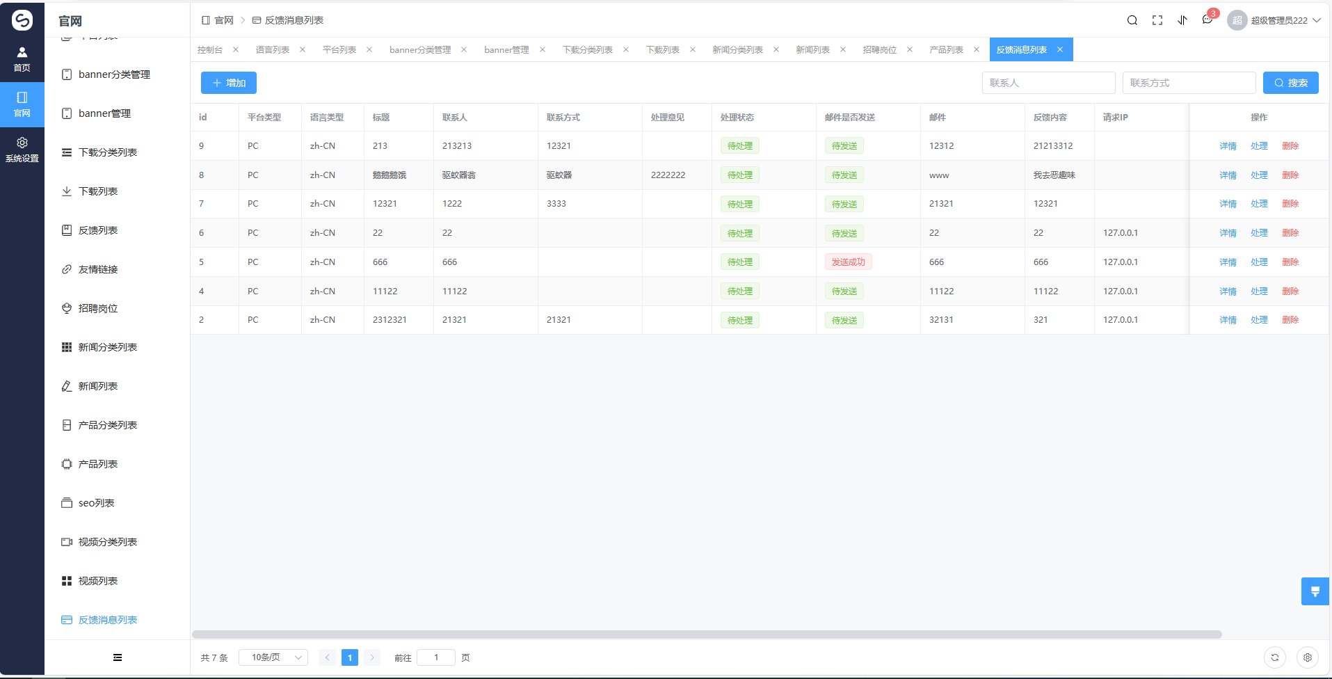Viewport: 1332px width, 679px height.
Task: Click the refresh icon at bottom right
Action: point(1275,657)
